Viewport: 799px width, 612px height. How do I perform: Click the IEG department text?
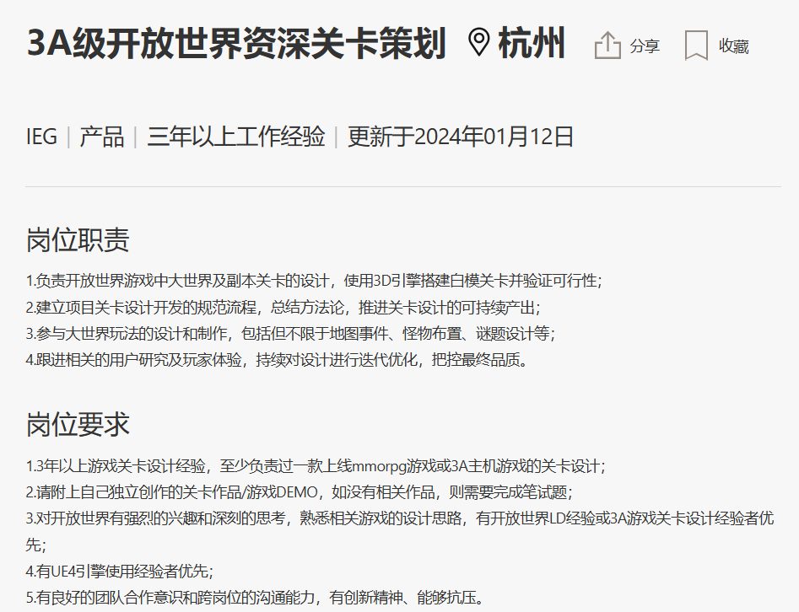[41, 137]
